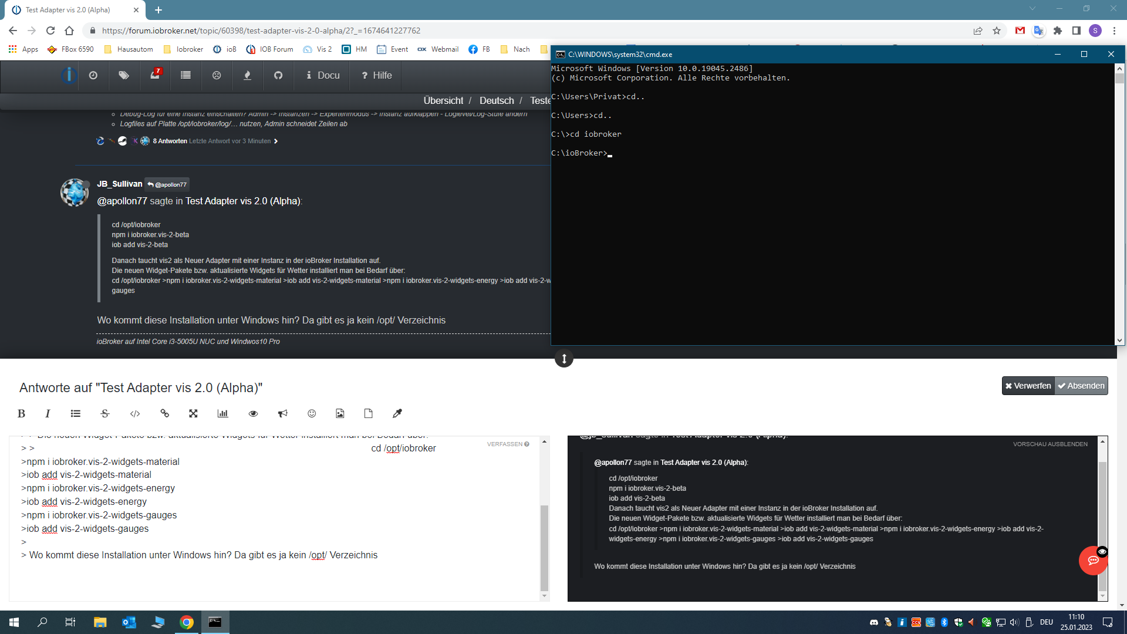Toggle fullscreen composer mode

(193, 413)
